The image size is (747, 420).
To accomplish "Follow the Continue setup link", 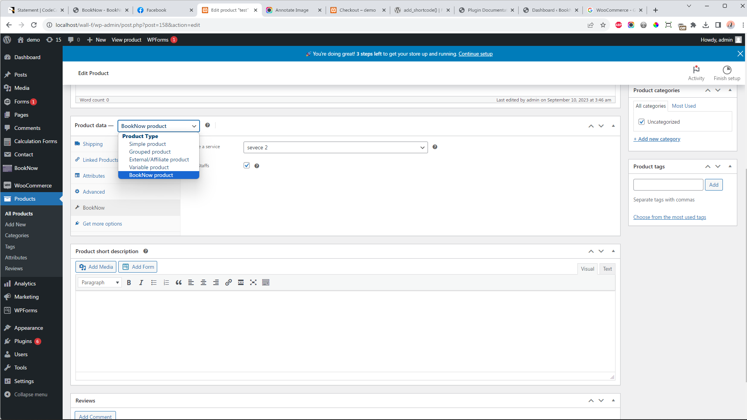I will (x=475, y=54).
